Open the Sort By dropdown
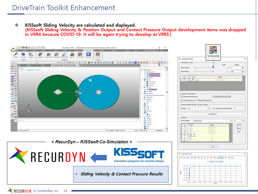Screen dimensions: 258x194 (x=209, y=109)
